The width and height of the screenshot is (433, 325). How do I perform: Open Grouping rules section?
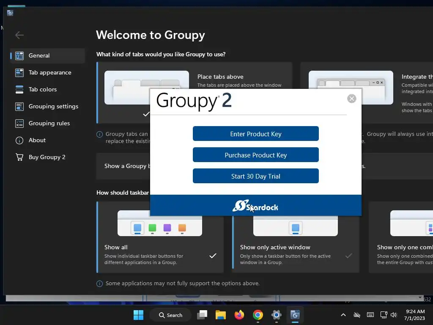pyautogui.click(x=47, y=123)
